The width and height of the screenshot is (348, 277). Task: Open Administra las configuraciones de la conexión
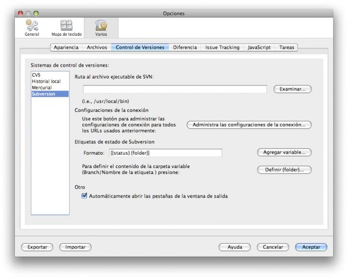click(249, 124)
